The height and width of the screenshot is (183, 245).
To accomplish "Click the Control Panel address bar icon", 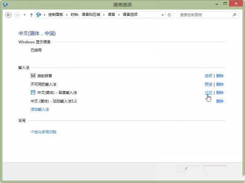I will point(39,15).
